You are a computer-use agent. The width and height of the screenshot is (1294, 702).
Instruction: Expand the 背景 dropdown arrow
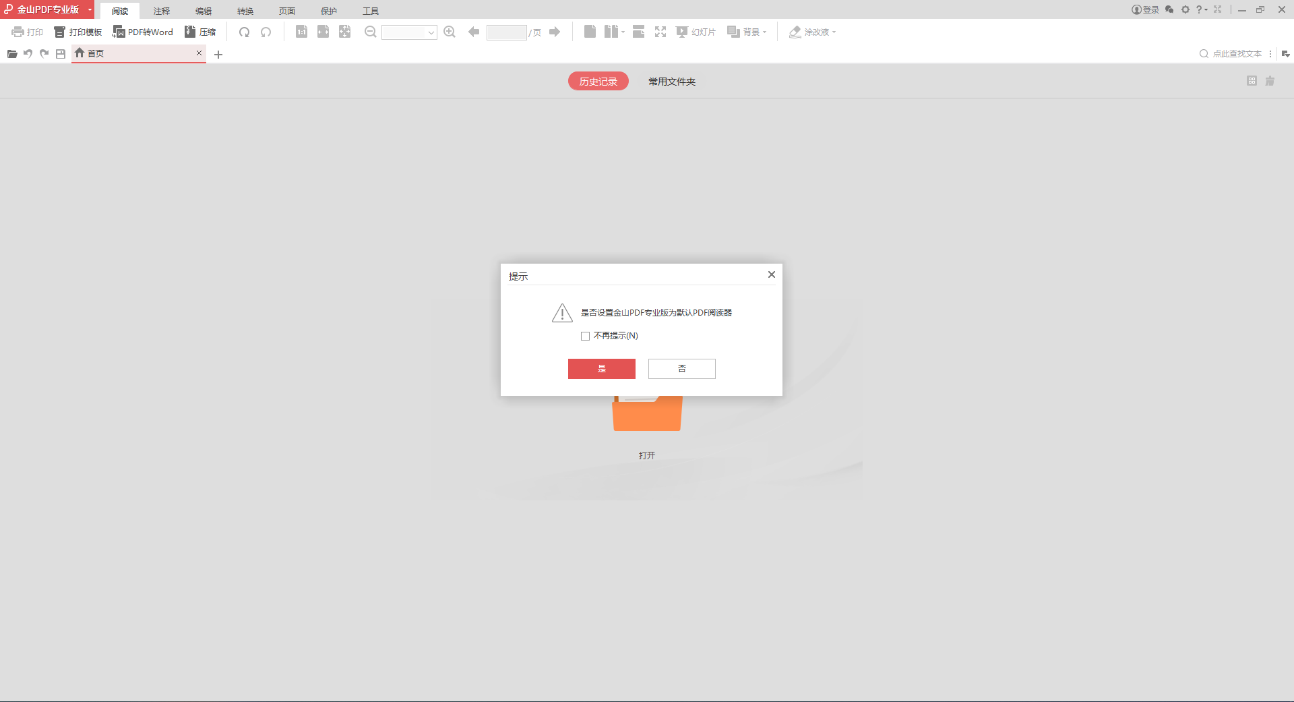[765, 32]
